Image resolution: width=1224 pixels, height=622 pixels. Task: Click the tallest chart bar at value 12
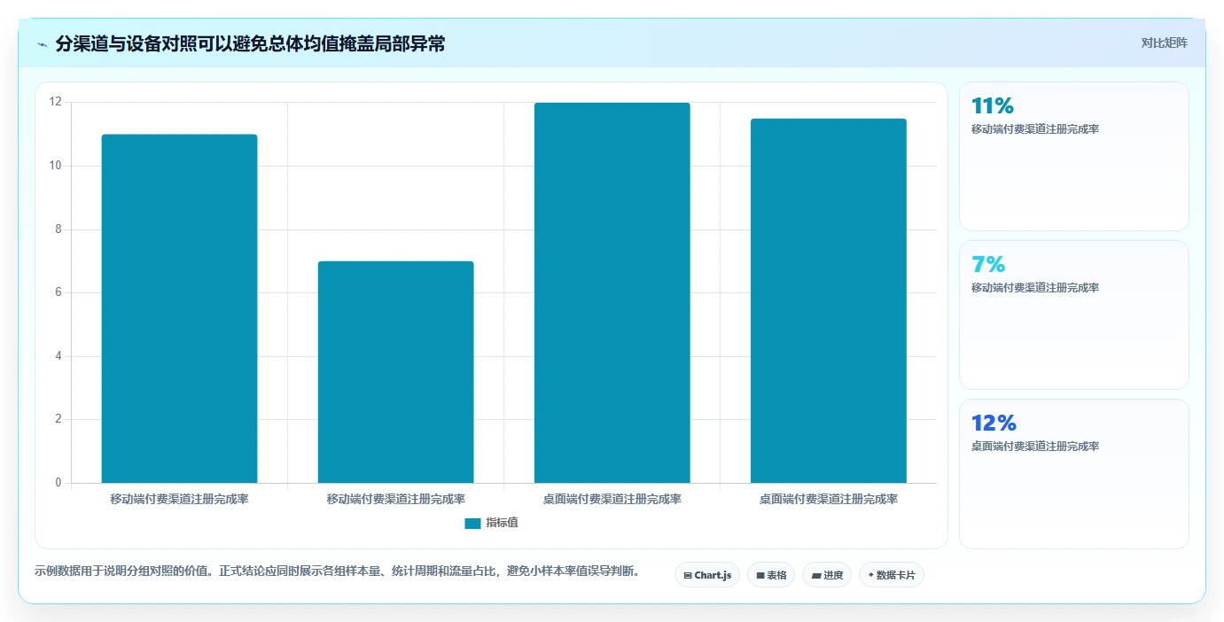click(x=612, y=292)
